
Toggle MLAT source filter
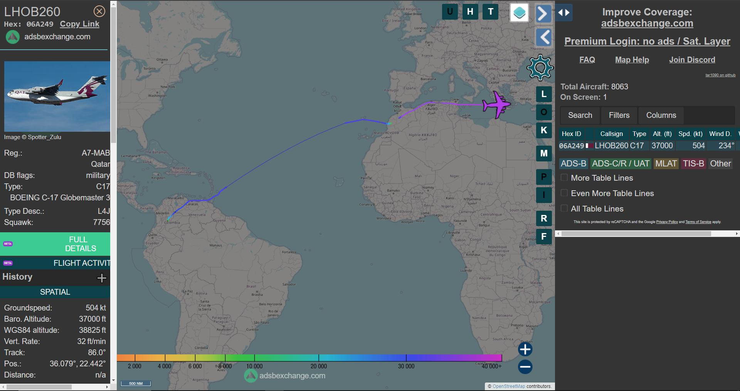click(x=666, y=163)
